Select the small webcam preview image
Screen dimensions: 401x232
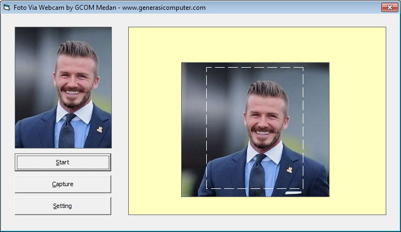point(63,87)
